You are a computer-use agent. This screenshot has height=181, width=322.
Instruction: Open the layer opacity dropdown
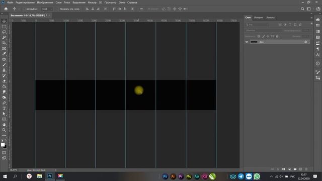pyautogui.click(x=306, y=30)
